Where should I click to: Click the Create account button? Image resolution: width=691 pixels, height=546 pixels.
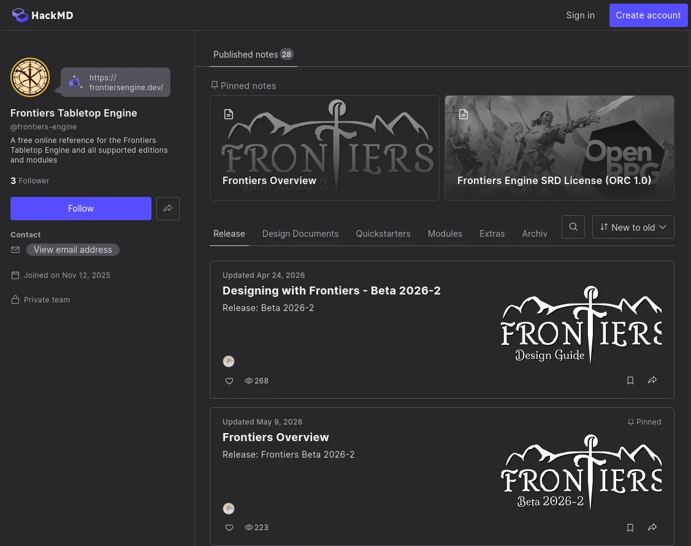click(x=648, y=15)
